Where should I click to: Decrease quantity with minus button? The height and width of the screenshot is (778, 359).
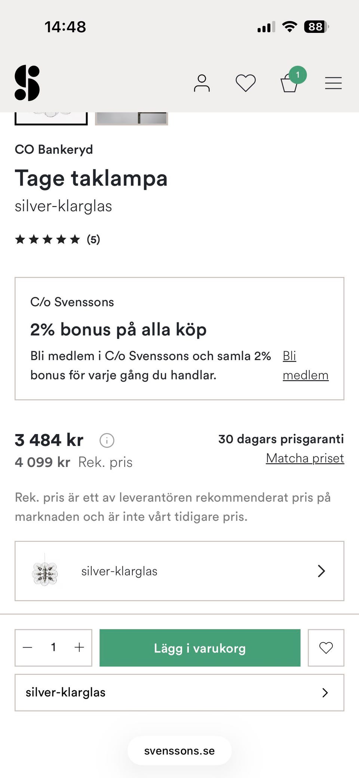[28, 648]
